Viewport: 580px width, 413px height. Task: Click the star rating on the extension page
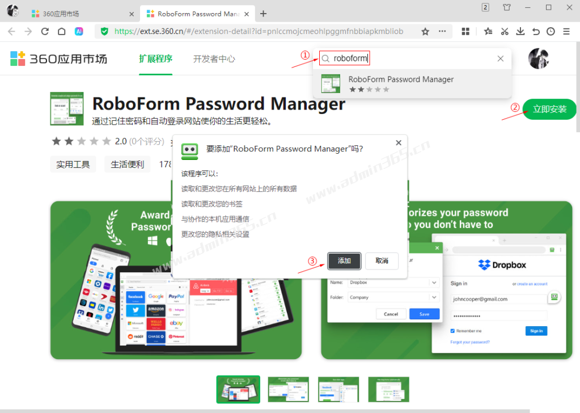point(81,141)
